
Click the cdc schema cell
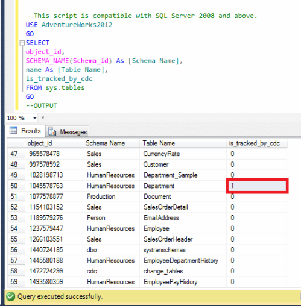coord(111,271)
